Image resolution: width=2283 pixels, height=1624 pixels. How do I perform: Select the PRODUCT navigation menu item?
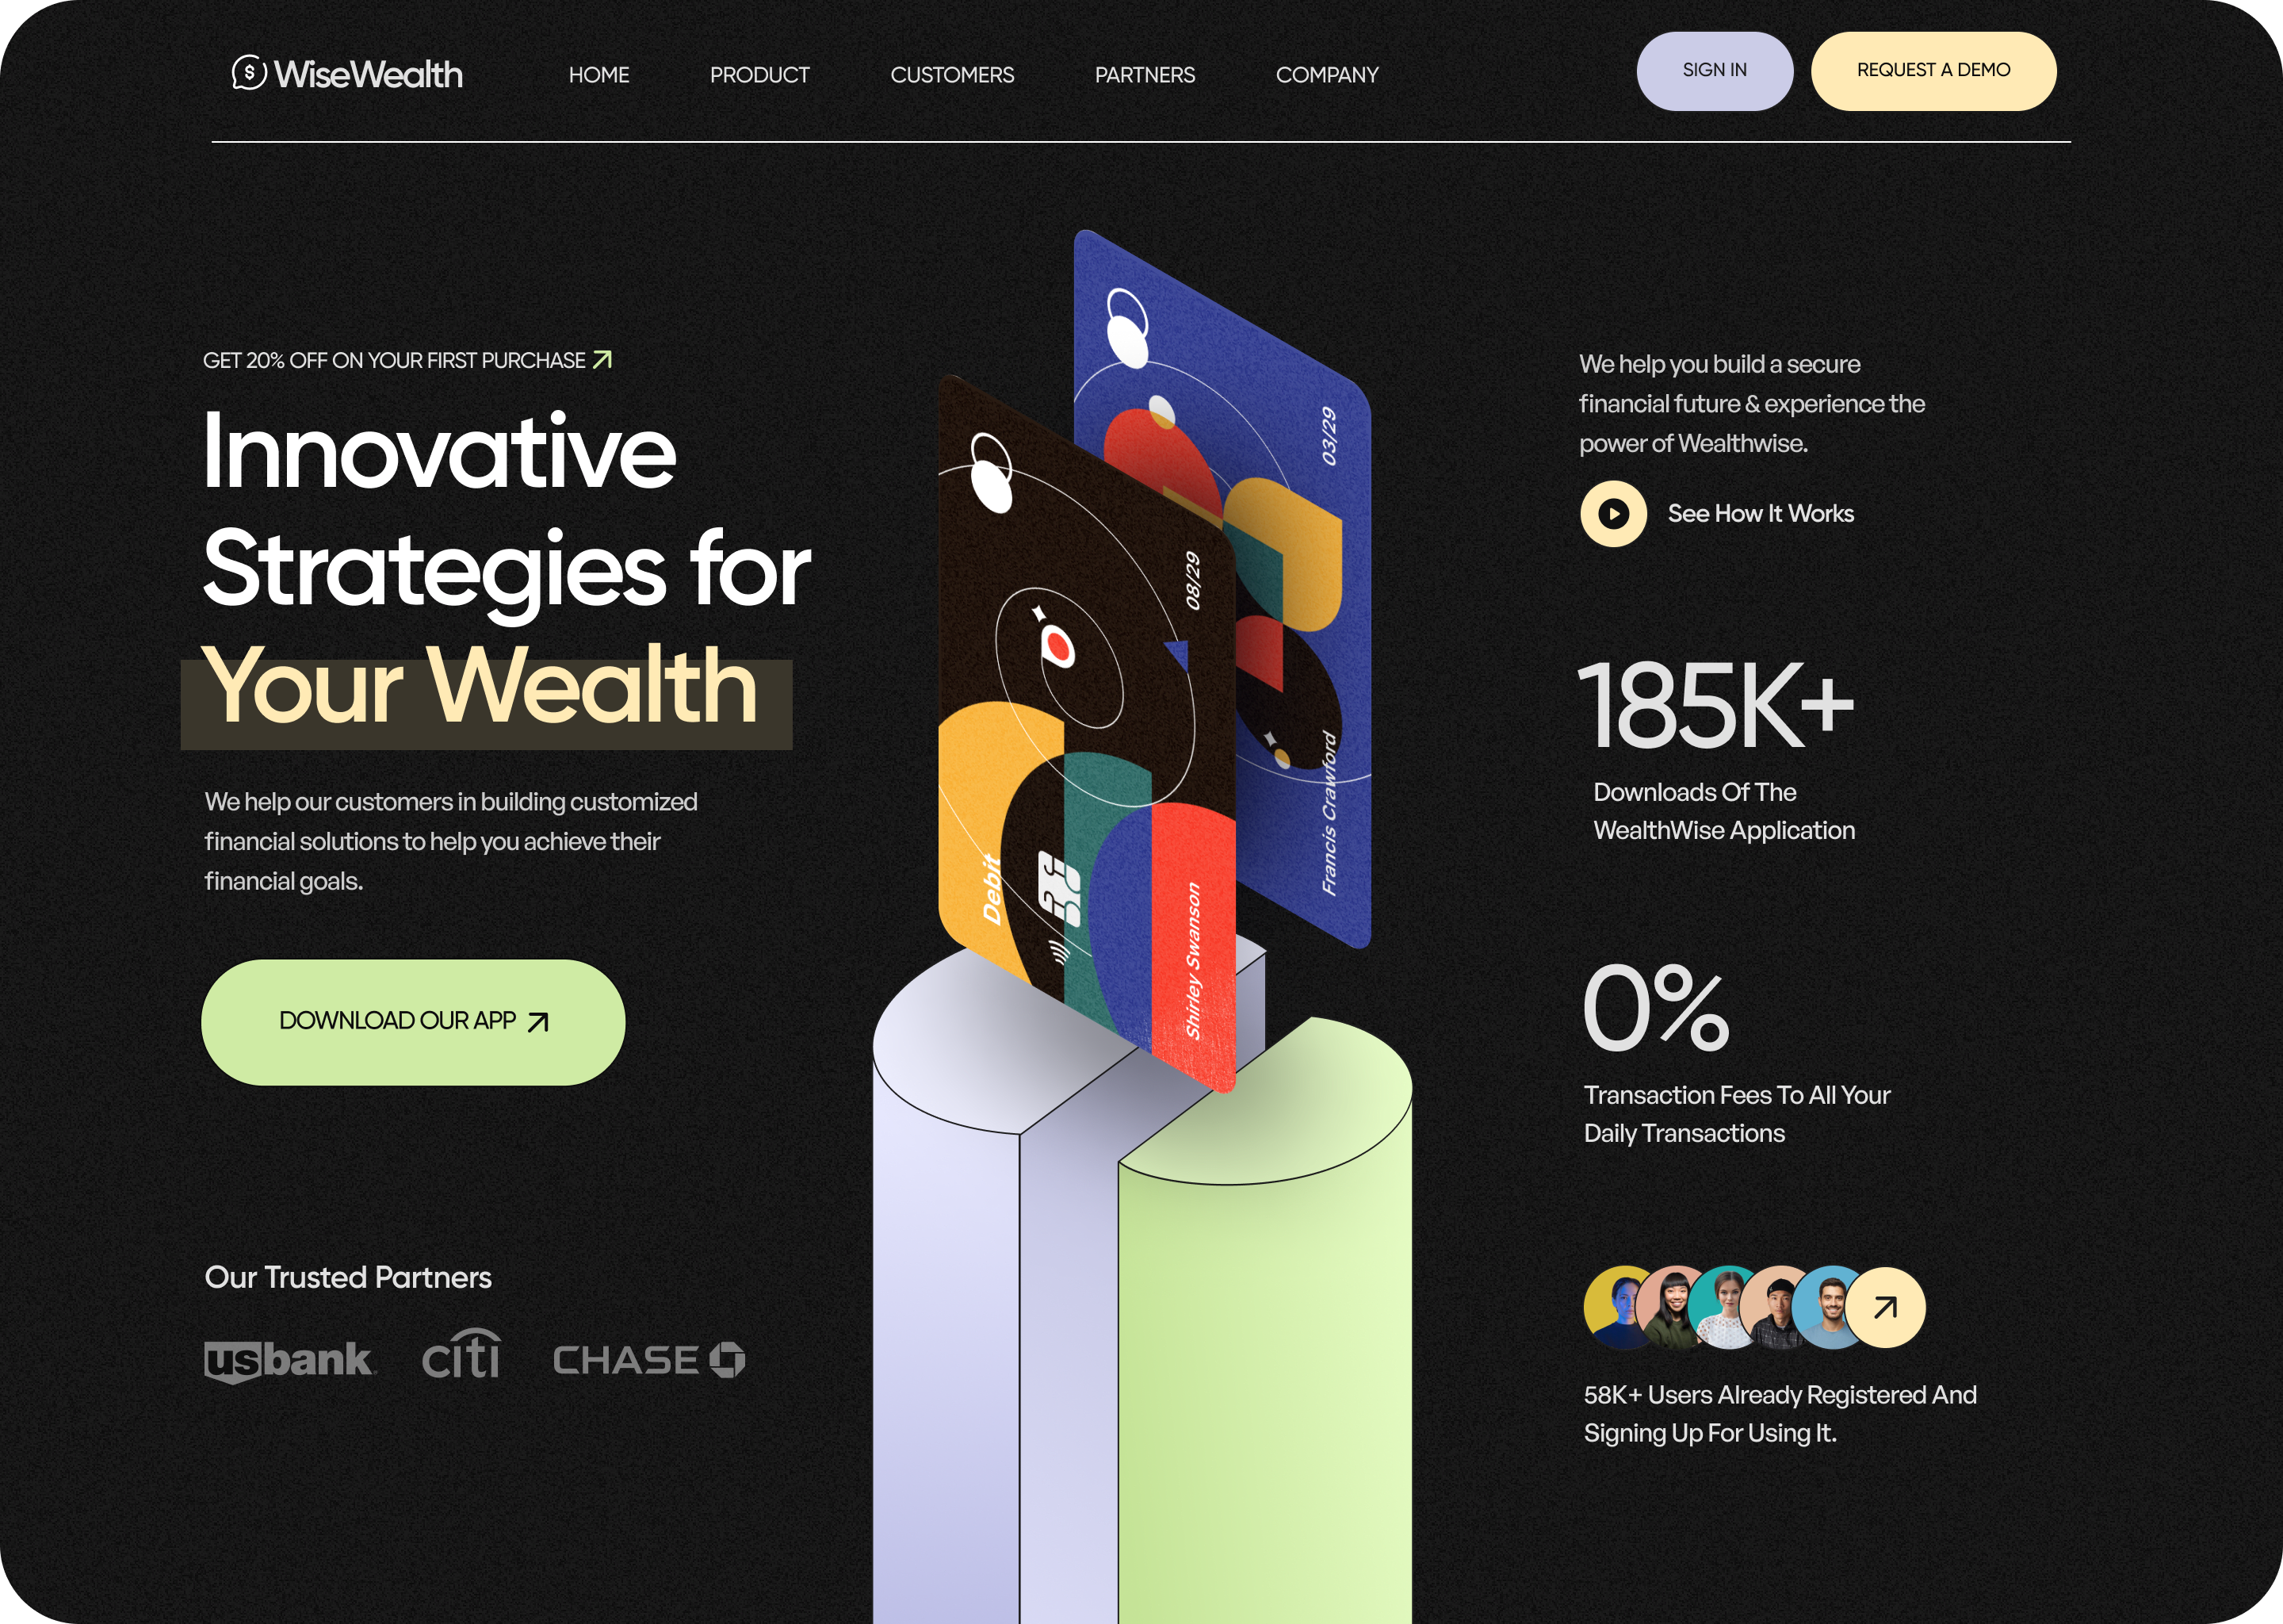tap(759, 74)
